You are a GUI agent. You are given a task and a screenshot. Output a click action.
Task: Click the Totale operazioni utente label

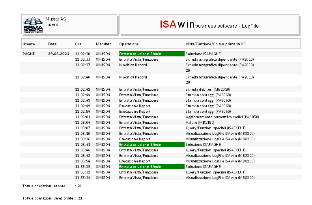tap(44, 186)
